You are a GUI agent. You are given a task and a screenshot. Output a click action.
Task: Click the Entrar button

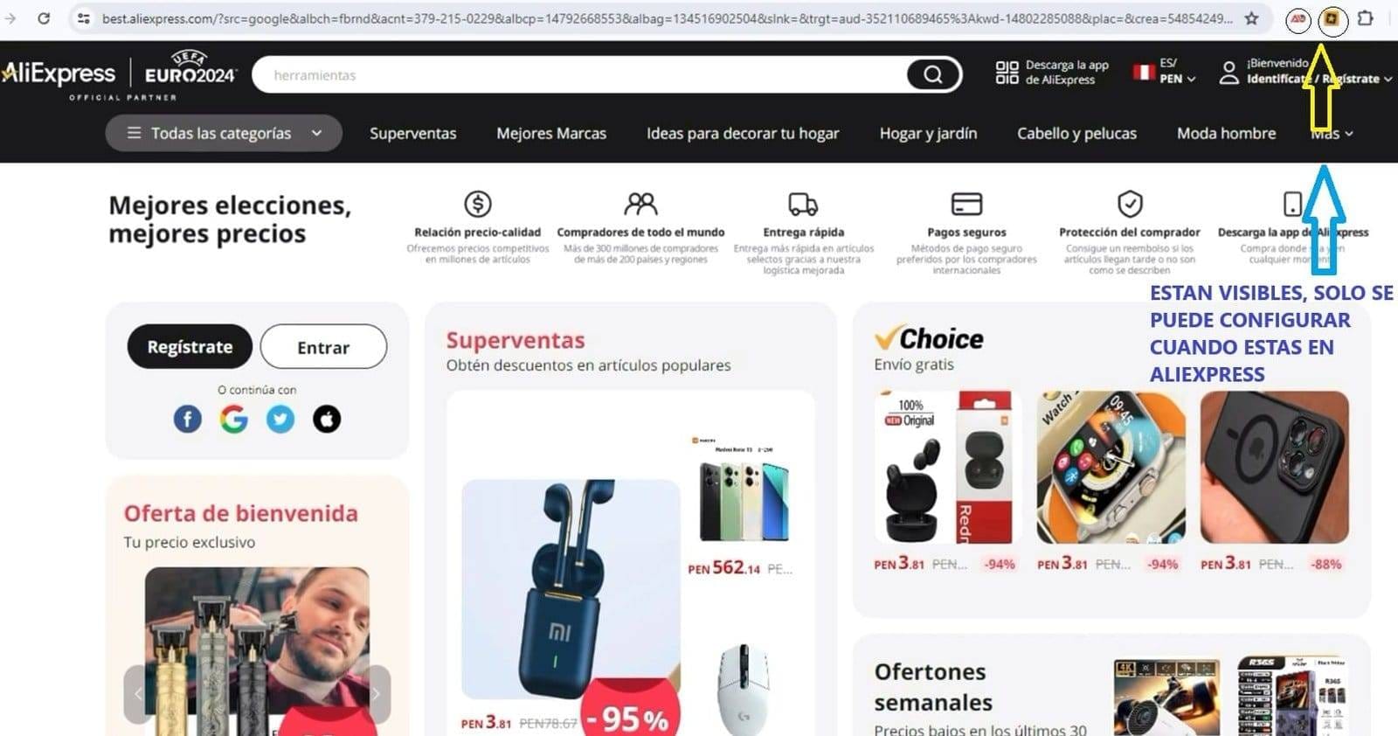(323, 346)
